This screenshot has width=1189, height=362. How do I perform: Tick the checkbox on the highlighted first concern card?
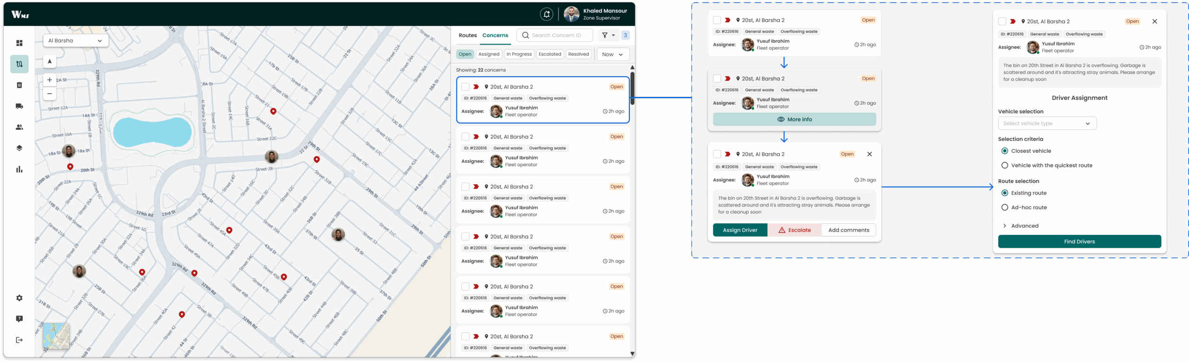pyautogui.click(x=465, y=87)
